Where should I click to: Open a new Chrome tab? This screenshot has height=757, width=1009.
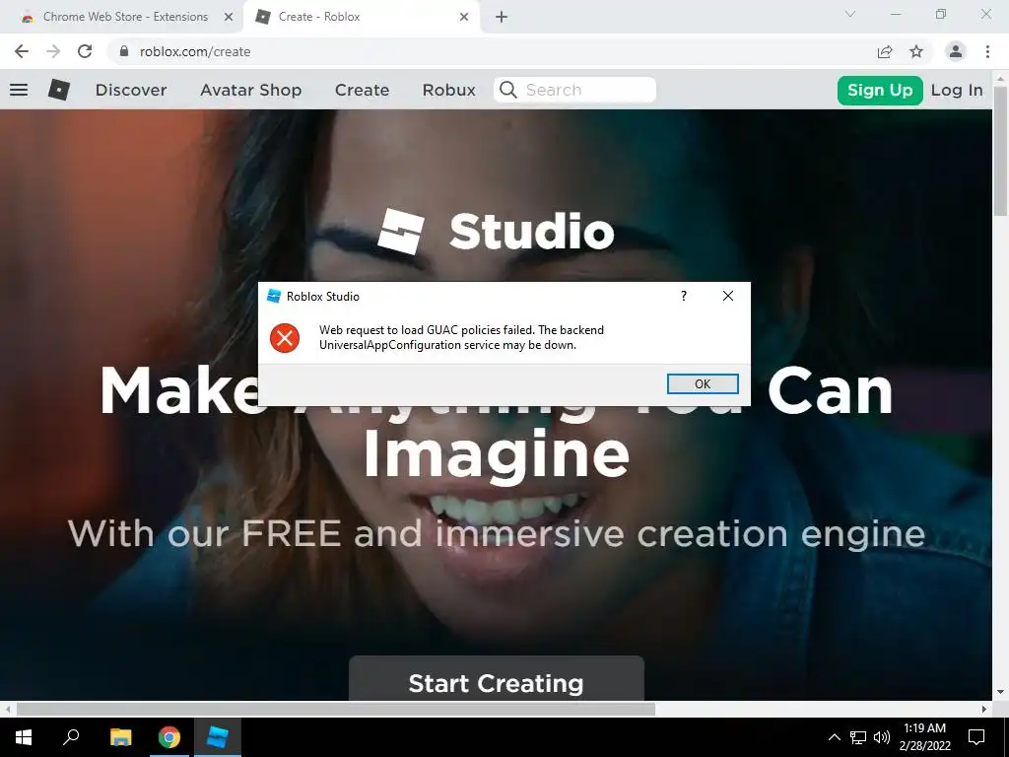tap(502, 17)
